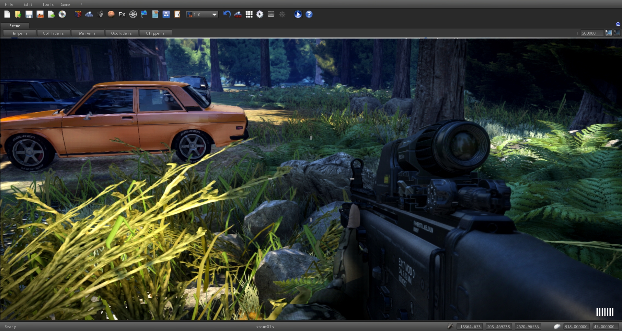Toggle the white grid icon
The height and width of the screenshot is (331, 622).
coord(249,14)
